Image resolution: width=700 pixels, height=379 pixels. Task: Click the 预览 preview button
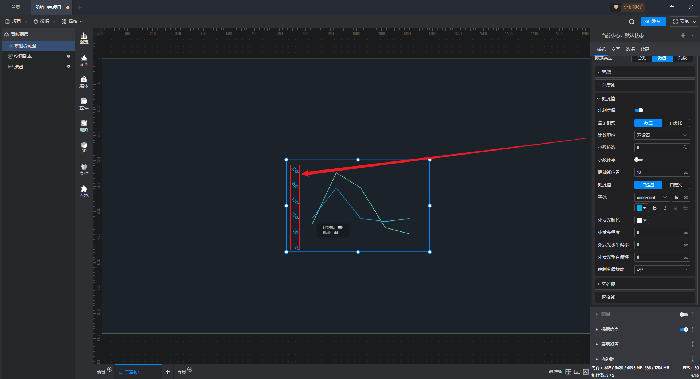(x=681, y=22)
